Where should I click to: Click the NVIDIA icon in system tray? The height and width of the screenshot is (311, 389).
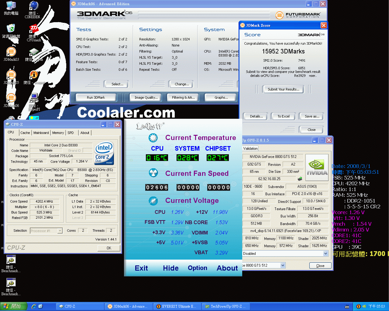click(364, 306)
